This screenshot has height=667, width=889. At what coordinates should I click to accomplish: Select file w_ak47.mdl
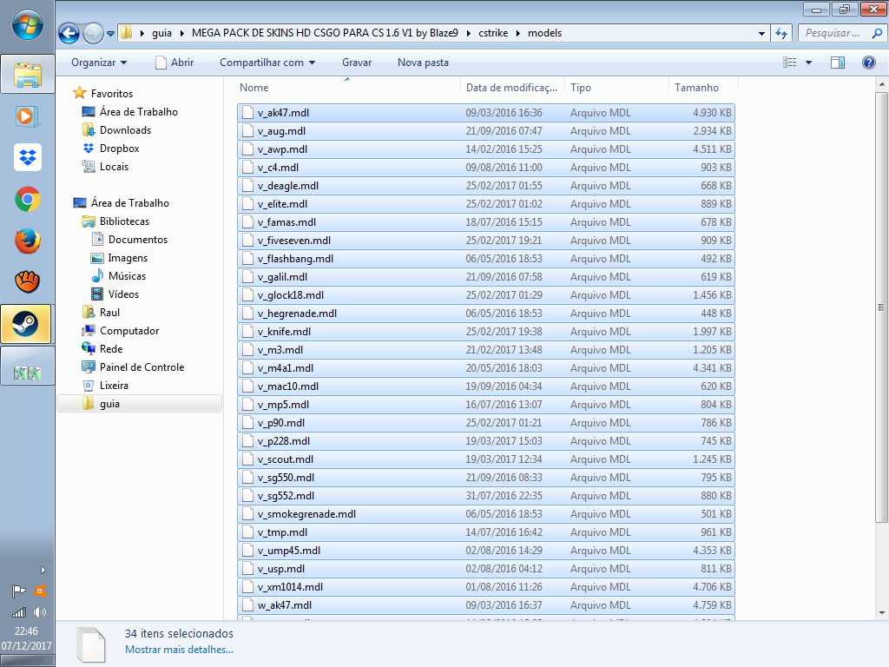486,605
